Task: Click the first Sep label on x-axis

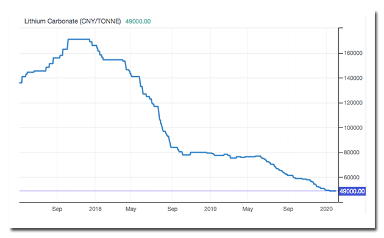Action: [57, 209]
